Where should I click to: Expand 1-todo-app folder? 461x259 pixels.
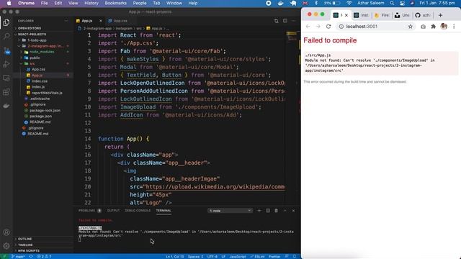tap(37, 40)
